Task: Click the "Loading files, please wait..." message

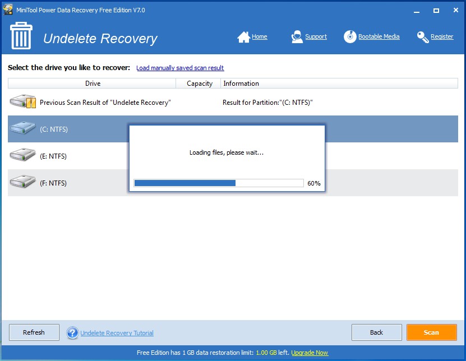Action: [227, 152]
